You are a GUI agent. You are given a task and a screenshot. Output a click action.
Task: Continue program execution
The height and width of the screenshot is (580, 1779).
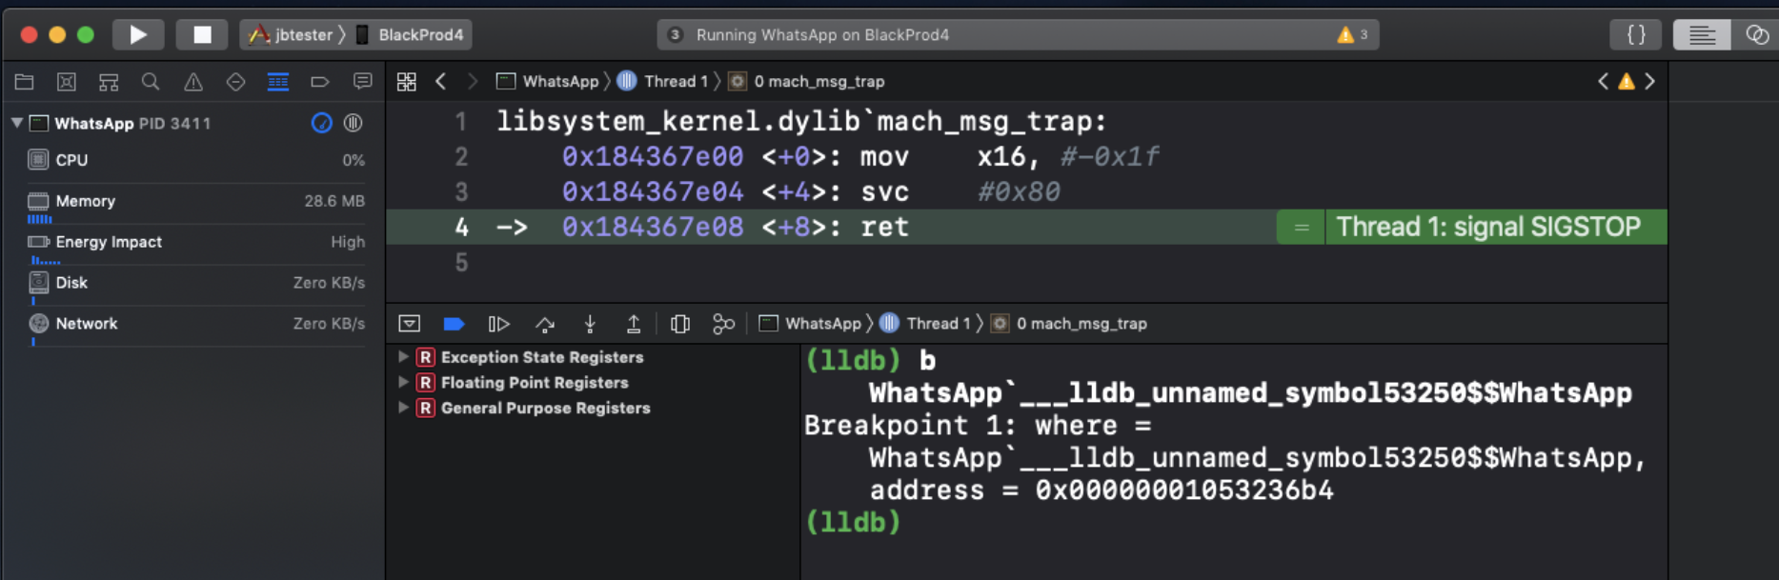pyautogui.click(x=498, y=324)
